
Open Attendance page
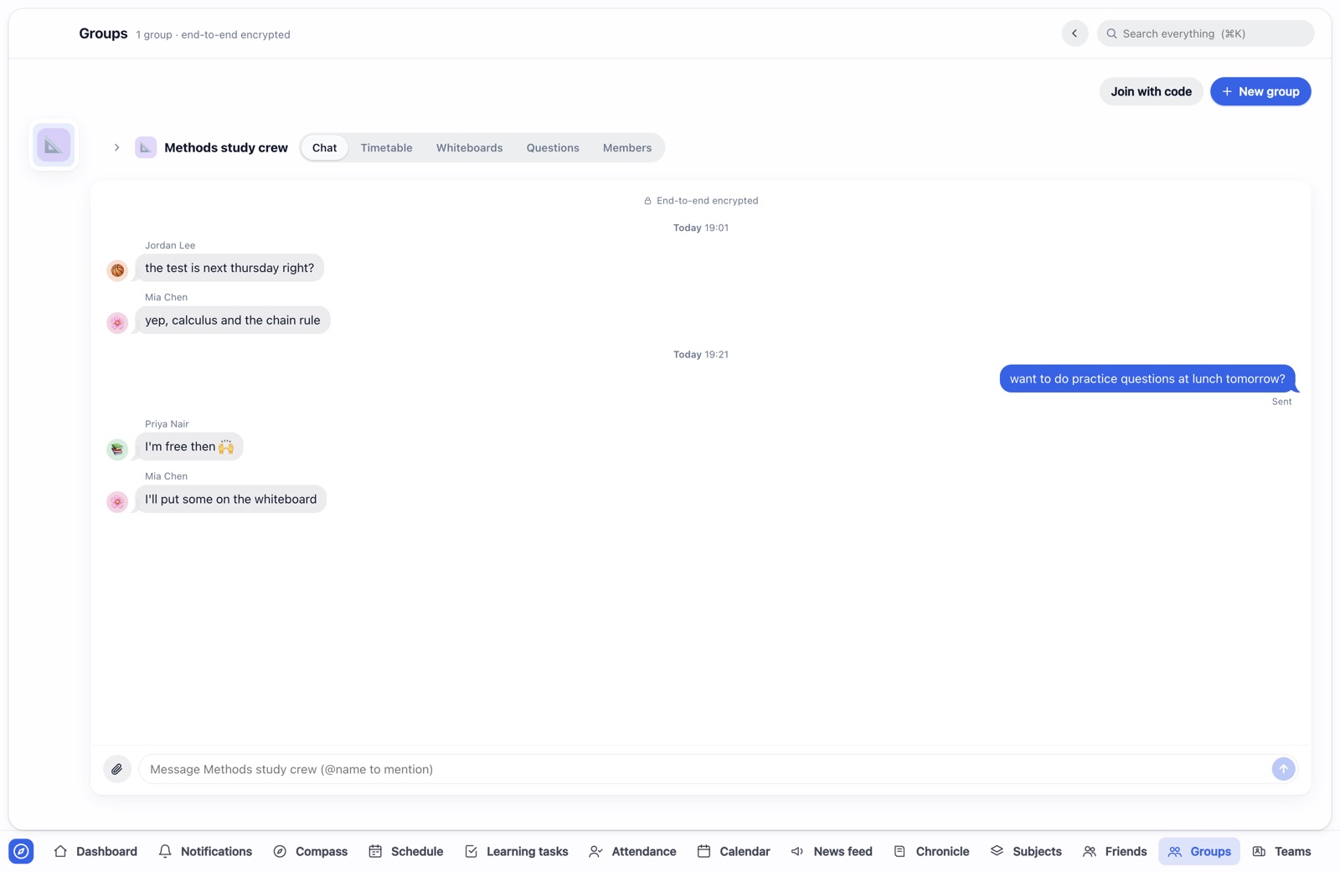(632, 851)
